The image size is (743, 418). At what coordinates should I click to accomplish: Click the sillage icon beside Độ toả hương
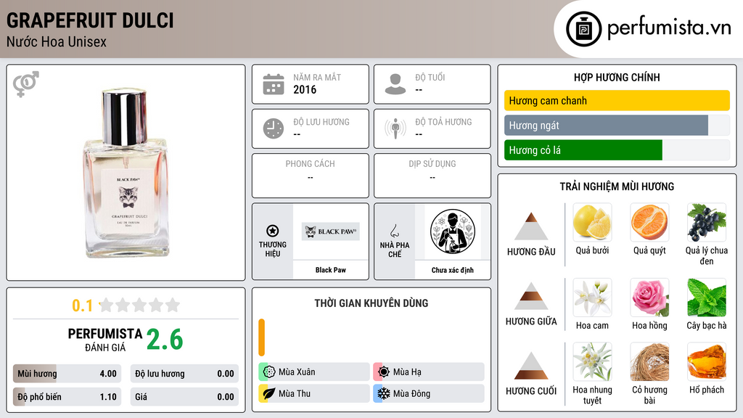pos(395,128)
